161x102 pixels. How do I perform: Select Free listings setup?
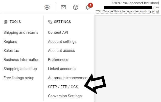pyautogui.click(x=19, y=78)
